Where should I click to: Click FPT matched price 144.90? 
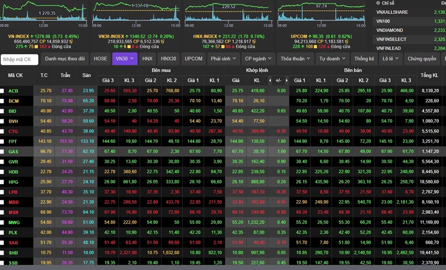pyautogui.click(x=236, y=141)
